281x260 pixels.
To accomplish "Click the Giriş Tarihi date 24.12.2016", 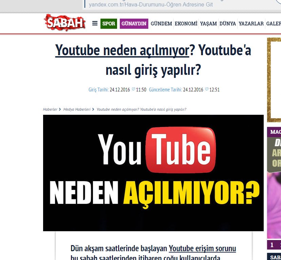I will coord(120,90).
